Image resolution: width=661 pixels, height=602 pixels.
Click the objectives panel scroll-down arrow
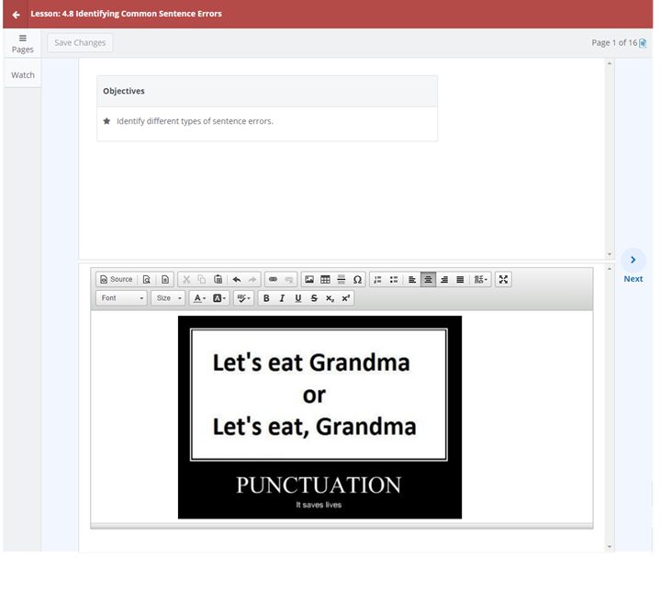[x=610, y=254]
